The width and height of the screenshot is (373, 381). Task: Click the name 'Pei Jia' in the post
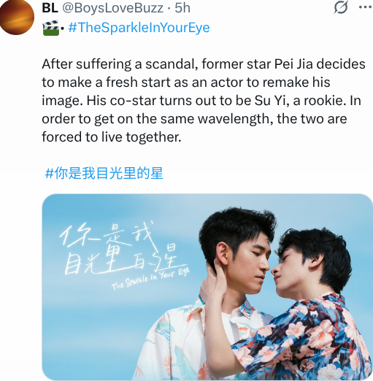[293, 64]
